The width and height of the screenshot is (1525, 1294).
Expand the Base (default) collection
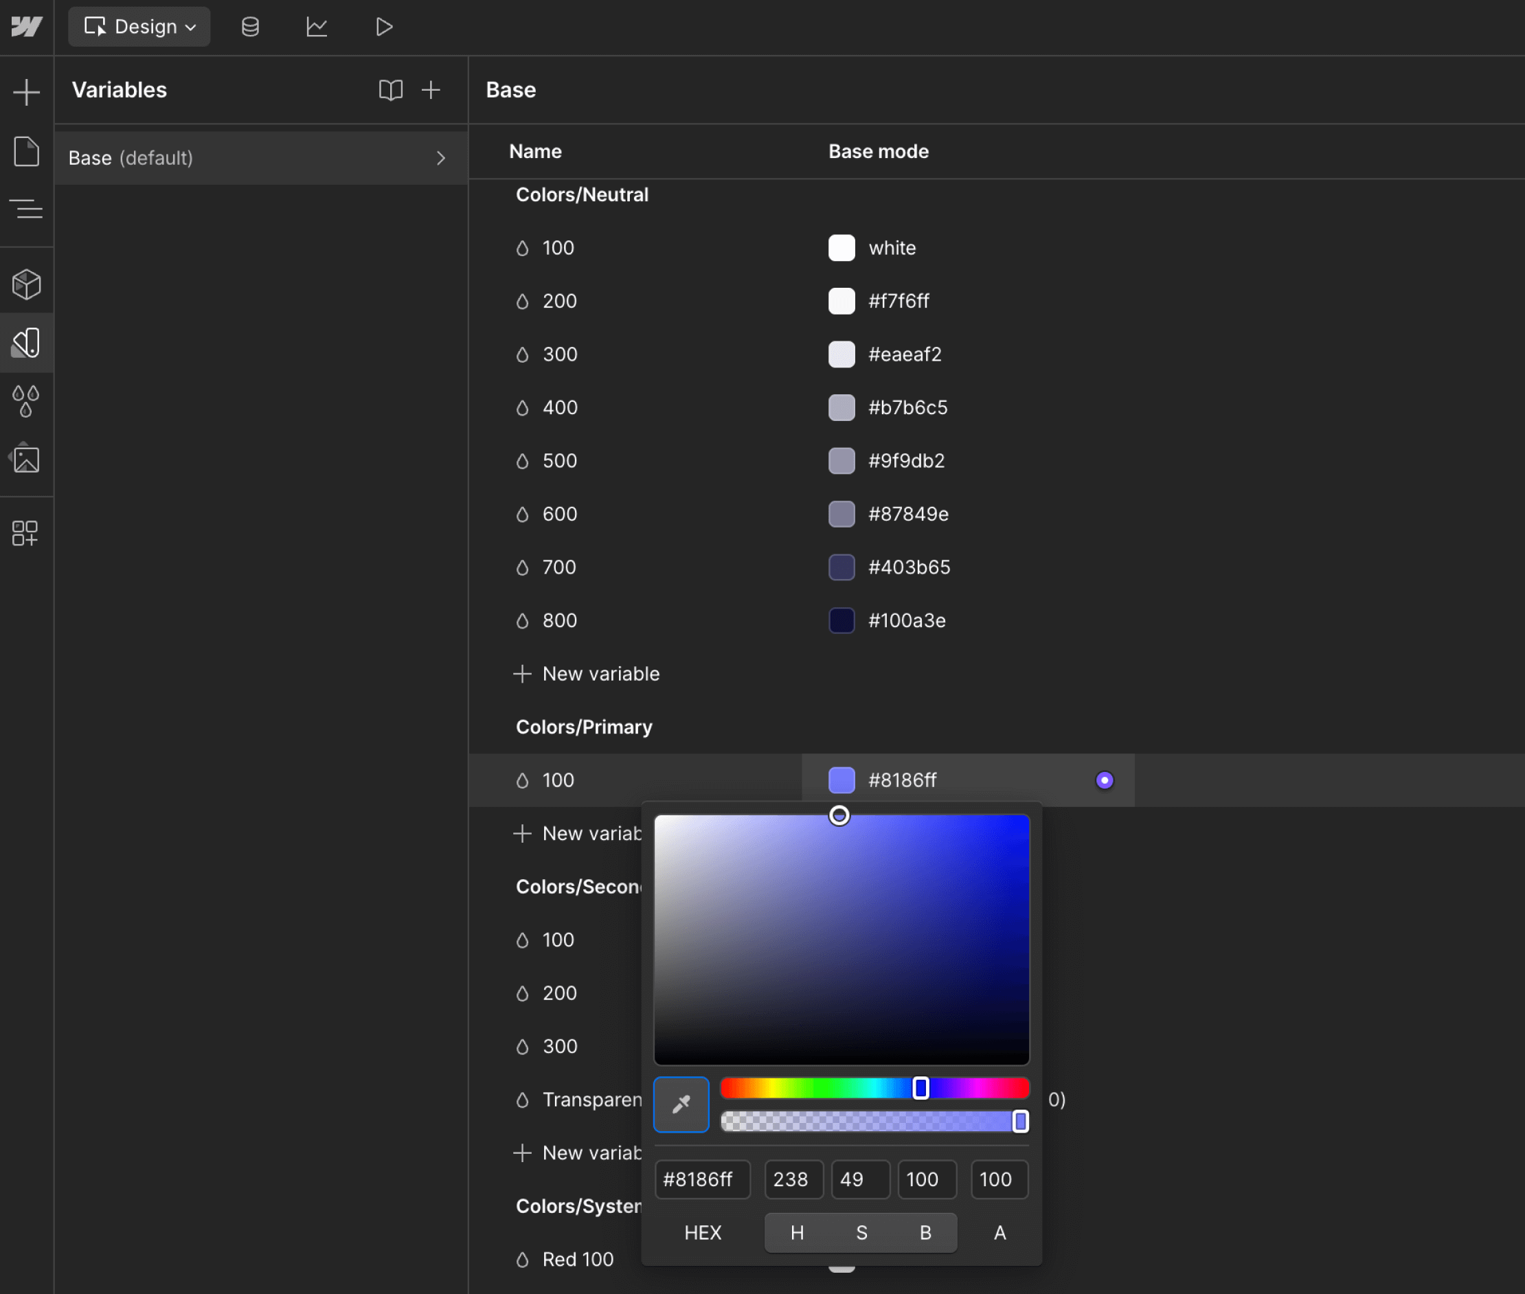click(x=441, y=157)
